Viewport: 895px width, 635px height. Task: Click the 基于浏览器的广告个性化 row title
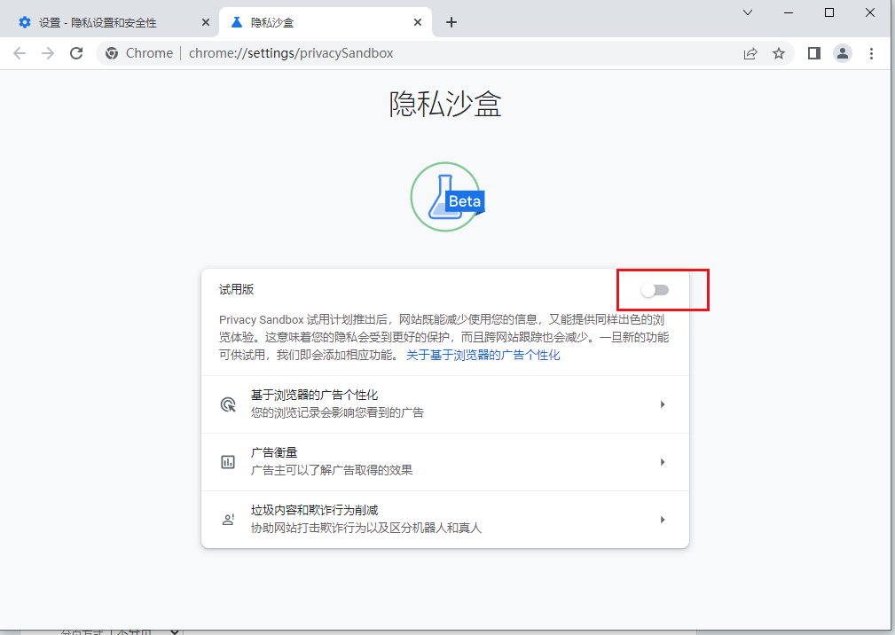pyautogui.click(x=315, y=395)
